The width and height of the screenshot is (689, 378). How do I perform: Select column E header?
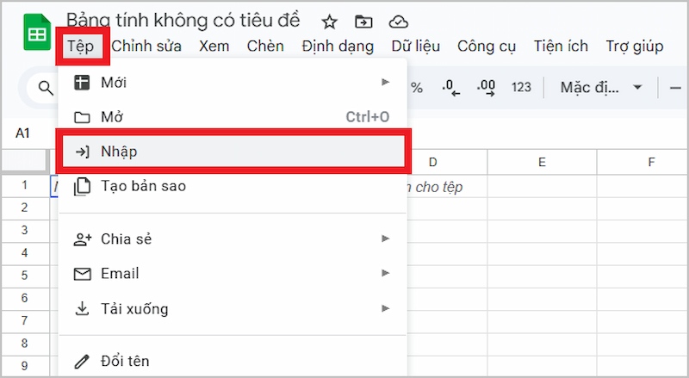coord(543,162)
